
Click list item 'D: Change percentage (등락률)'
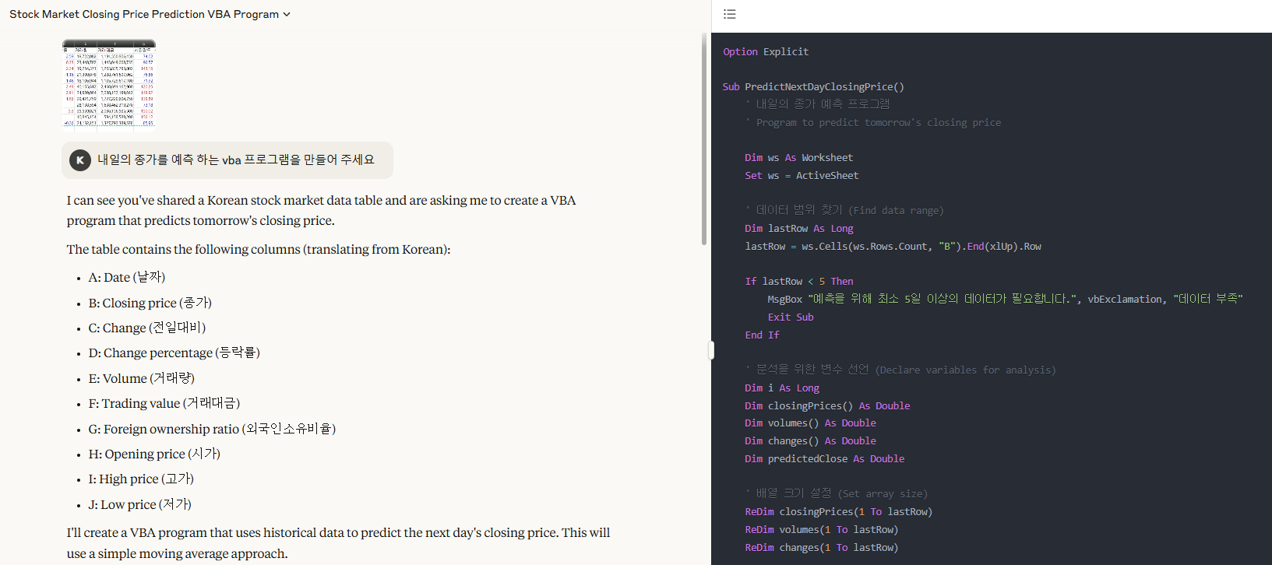click(x=174, y=353)
